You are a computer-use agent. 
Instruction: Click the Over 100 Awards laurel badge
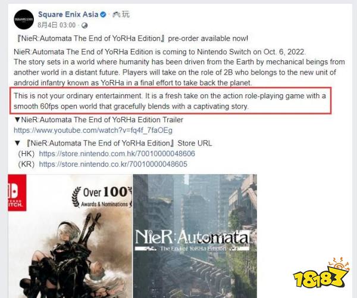(102, 197)
